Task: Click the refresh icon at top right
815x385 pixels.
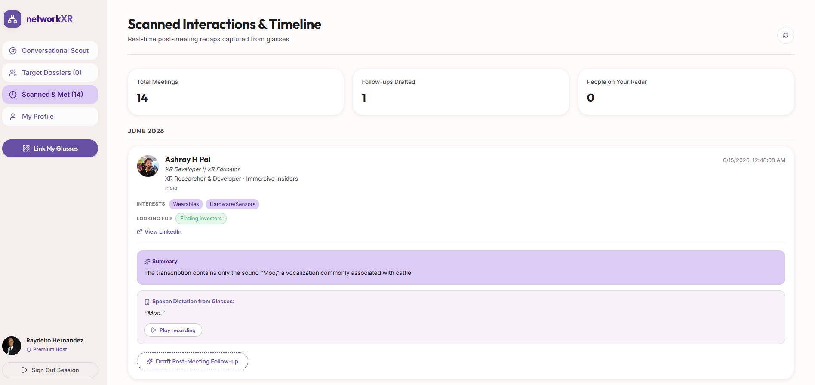Action: (x=785, y=35)
